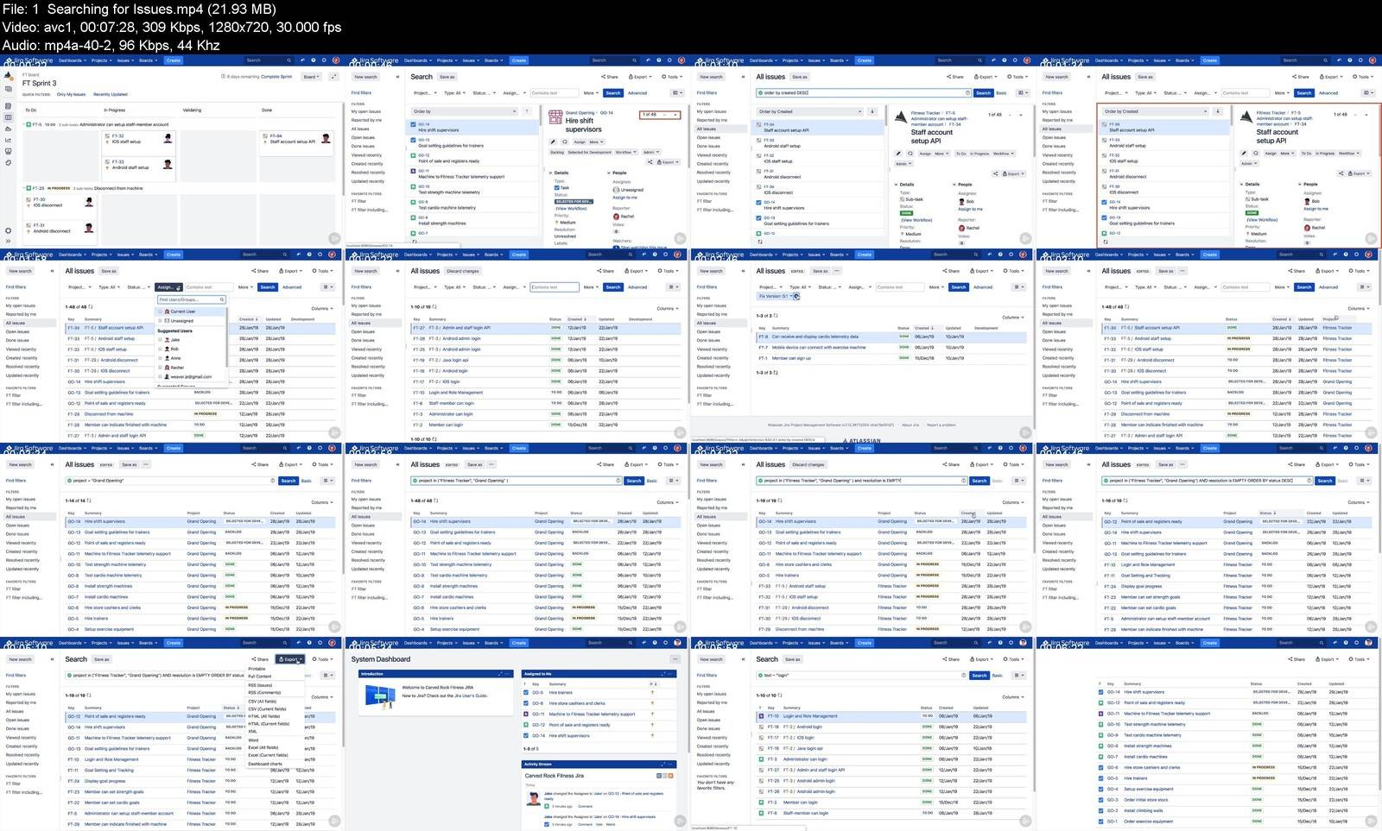Open the Jira User's Guide link on System Dashboard

point(470,696)
